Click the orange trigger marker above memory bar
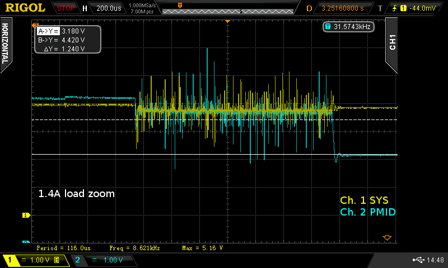The image size is (448, 268). (180, 5)
